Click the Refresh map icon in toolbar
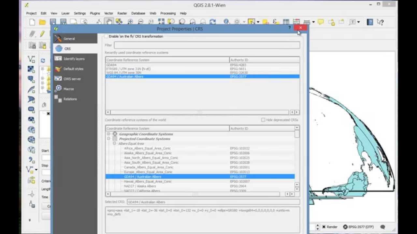Image resolution: width=417 pixels, height=234 pixels. [213, 22]
